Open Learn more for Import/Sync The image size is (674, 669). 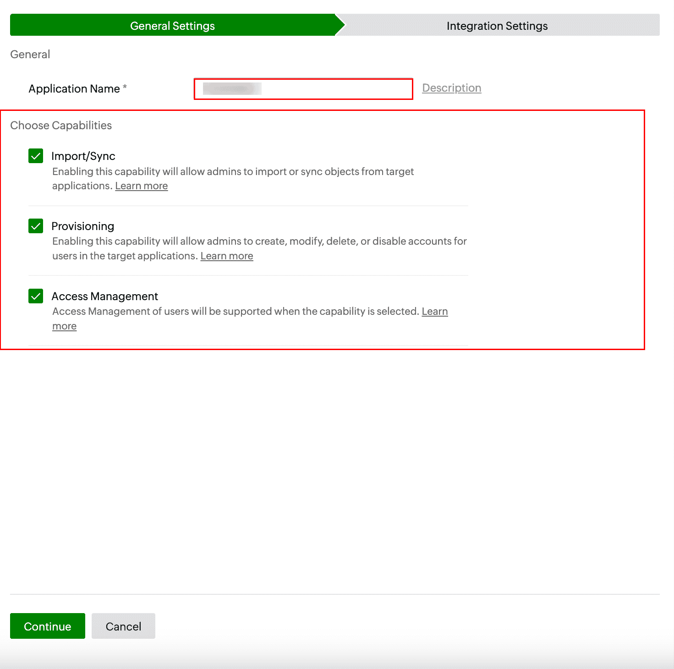[141, 186]
